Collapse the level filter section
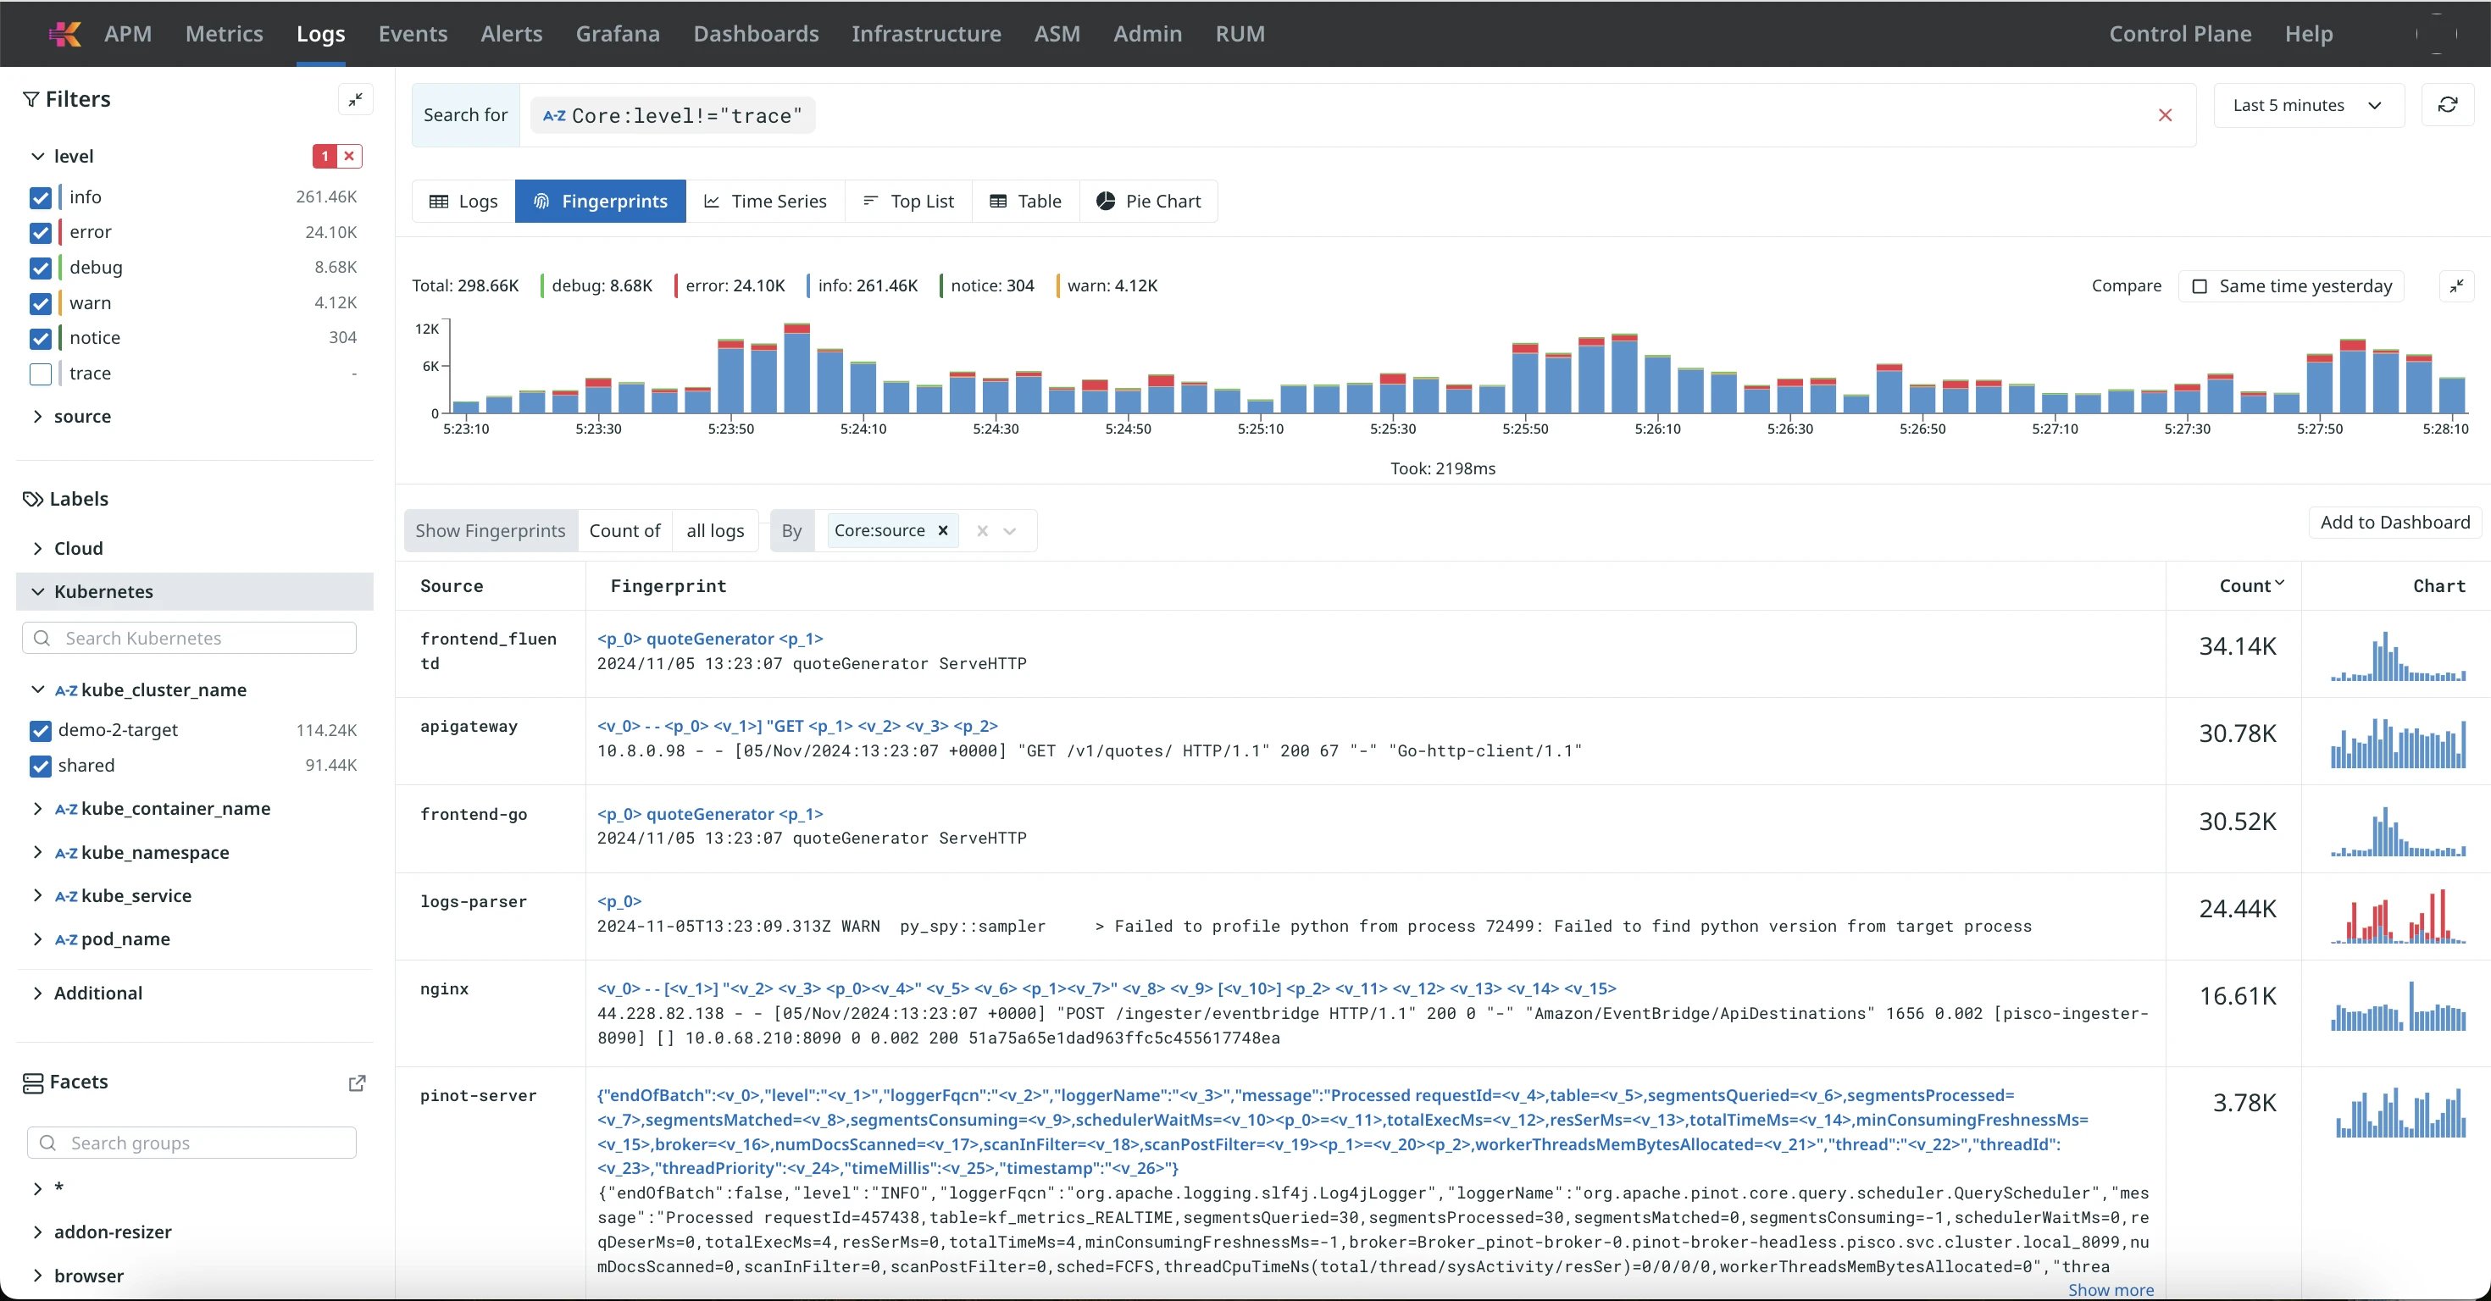2491x1301 pixels. tap(38, 156)
